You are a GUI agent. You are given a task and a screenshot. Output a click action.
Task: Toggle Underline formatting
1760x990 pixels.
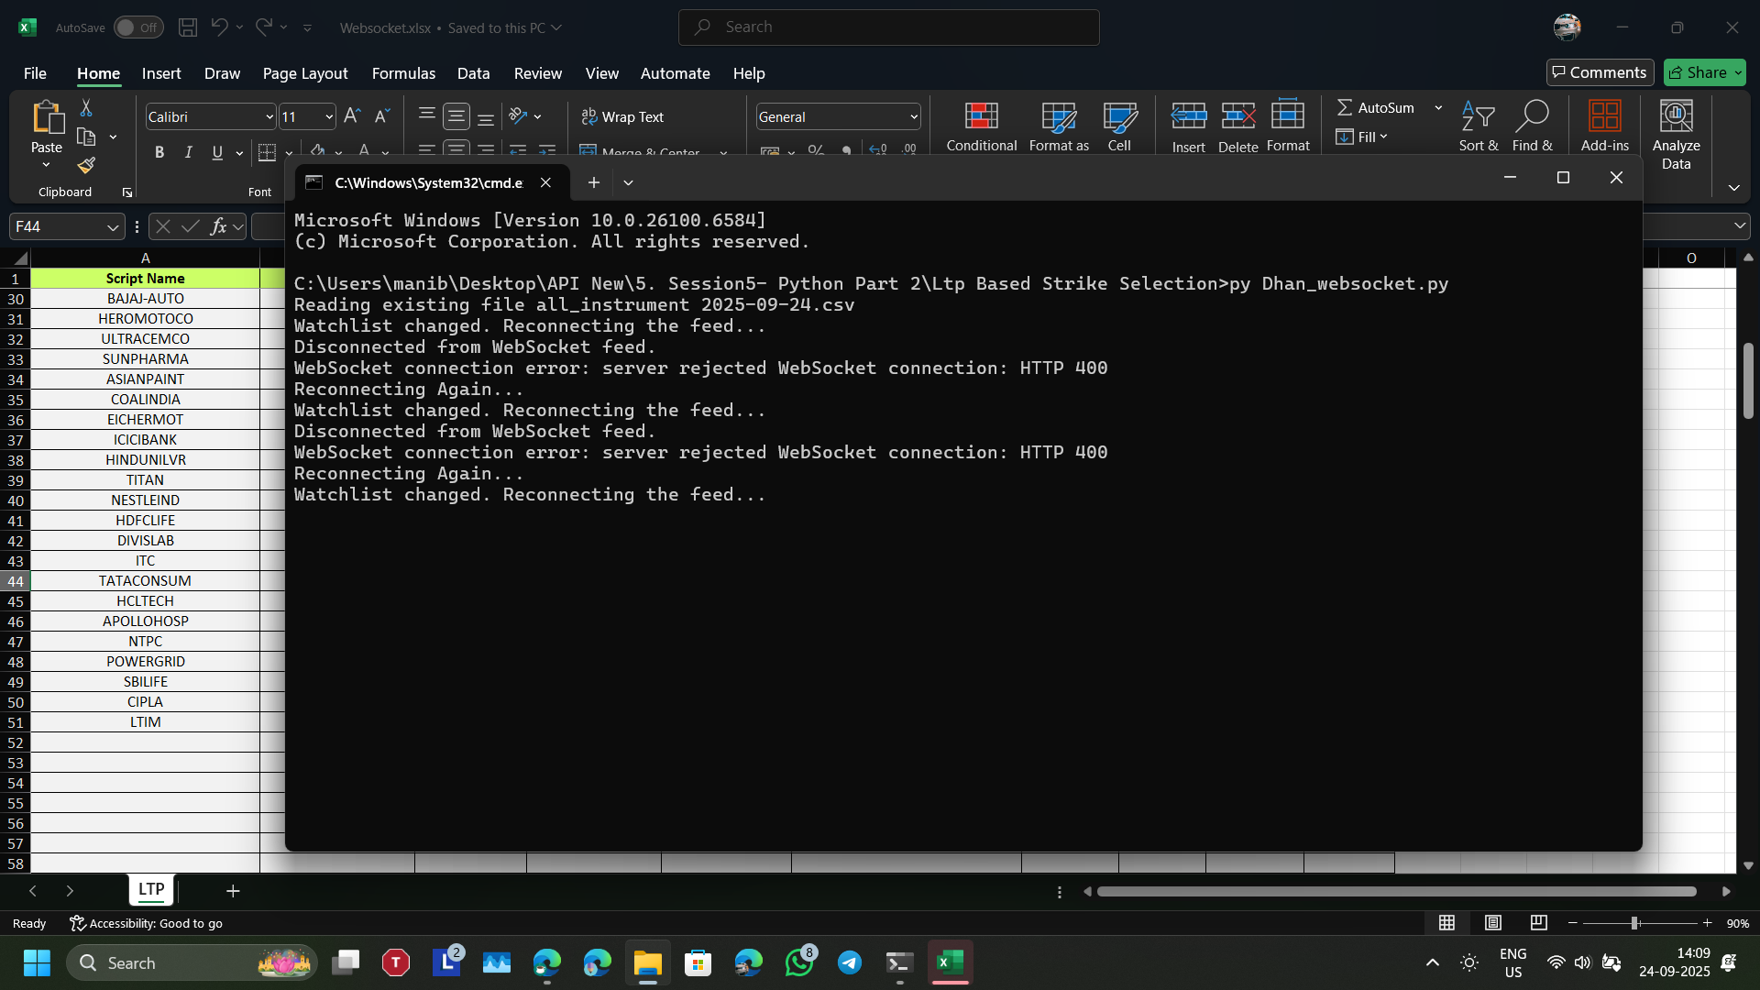tap(217, 152)
